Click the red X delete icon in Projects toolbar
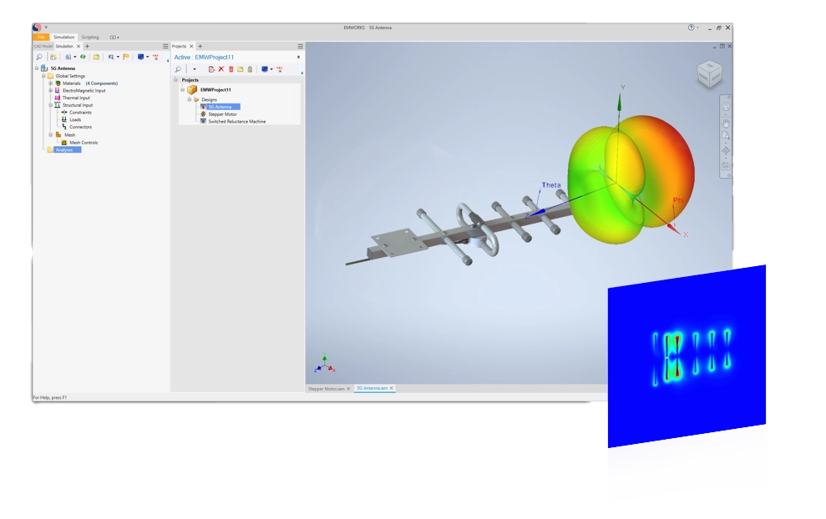Viewport: 826px width, 519px height. pos(221,69)
